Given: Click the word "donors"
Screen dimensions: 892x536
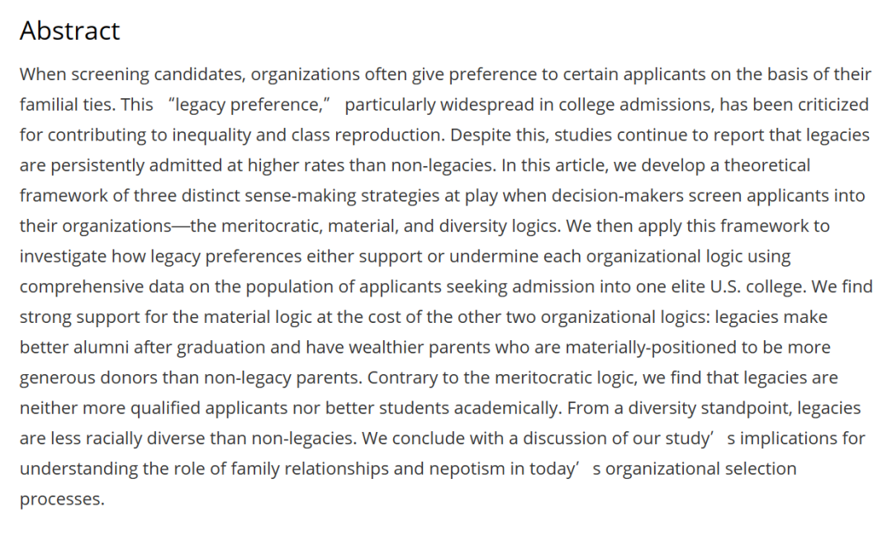Looking at the screenshot, I should pyautogui.click(x=129, y=377).
